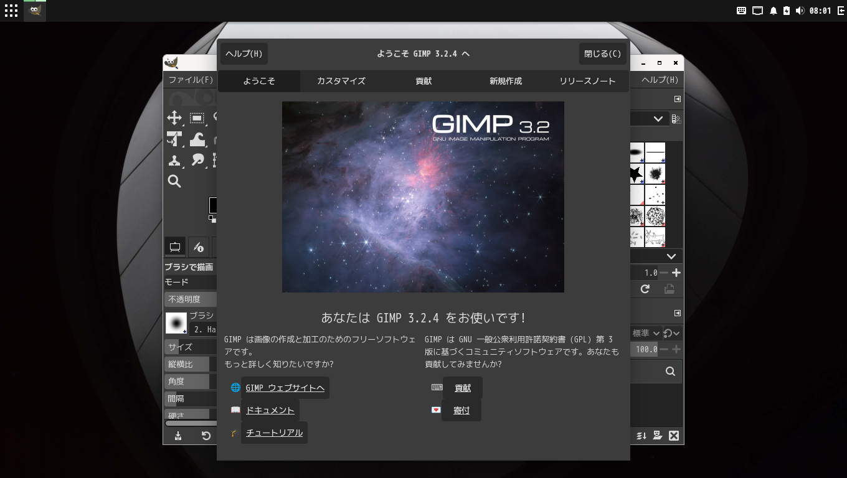Click the Wilber icon in GIMP title bar
Viewport: 847px width, 478px height.
(171, 63)
